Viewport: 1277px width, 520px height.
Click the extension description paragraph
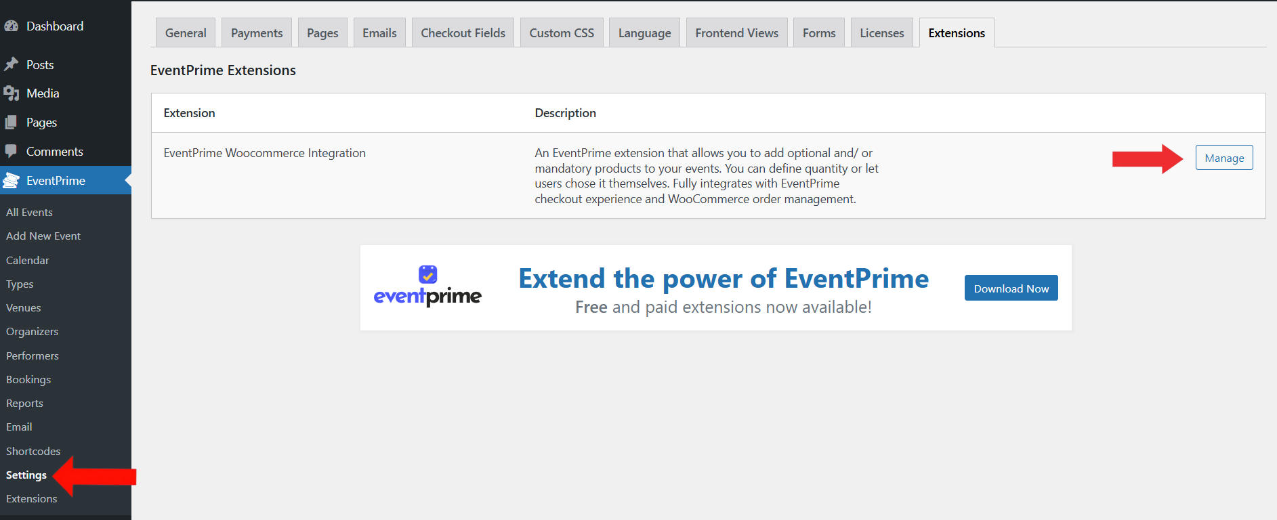707,175
